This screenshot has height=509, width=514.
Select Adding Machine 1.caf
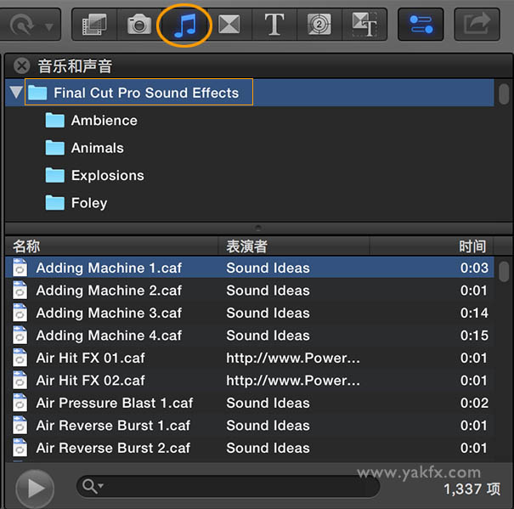[x=250, y=268]
